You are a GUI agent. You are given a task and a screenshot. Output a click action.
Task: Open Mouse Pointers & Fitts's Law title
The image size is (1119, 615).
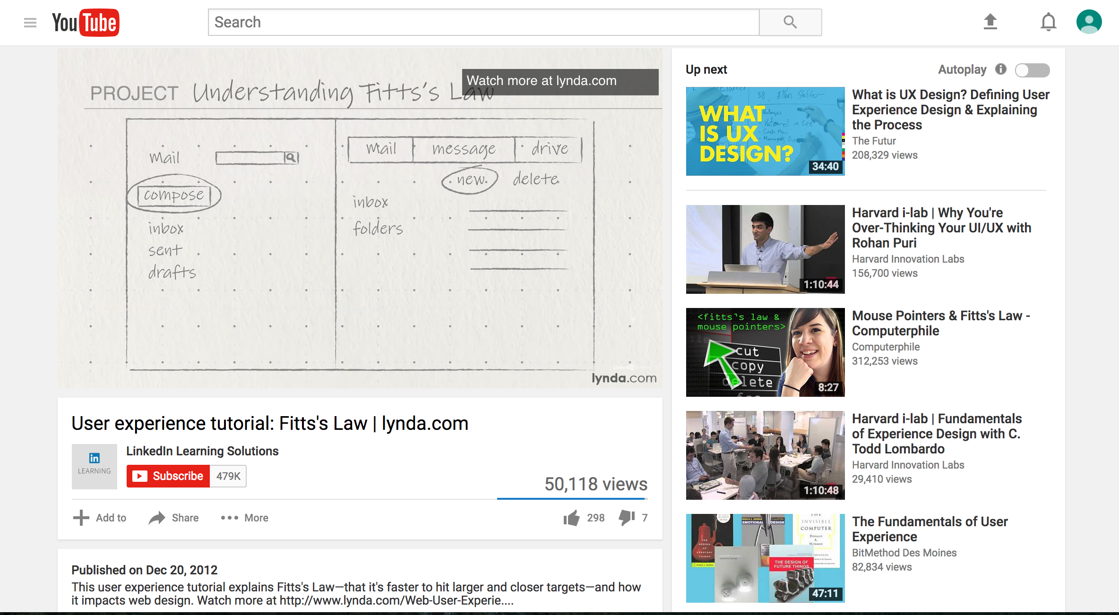coord(941,323)
